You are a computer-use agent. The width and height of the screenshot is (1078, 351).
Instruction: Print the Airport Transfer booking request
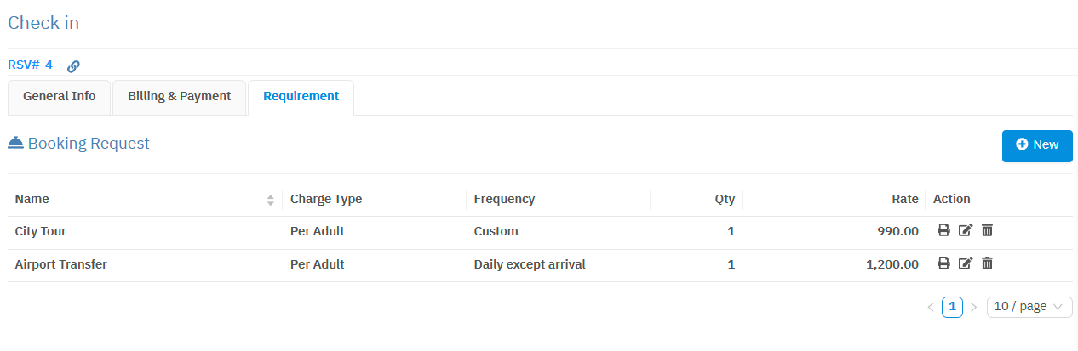[943, 263]
